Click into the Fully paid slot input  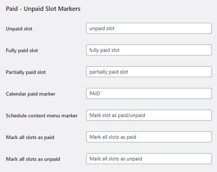(149, 50)
